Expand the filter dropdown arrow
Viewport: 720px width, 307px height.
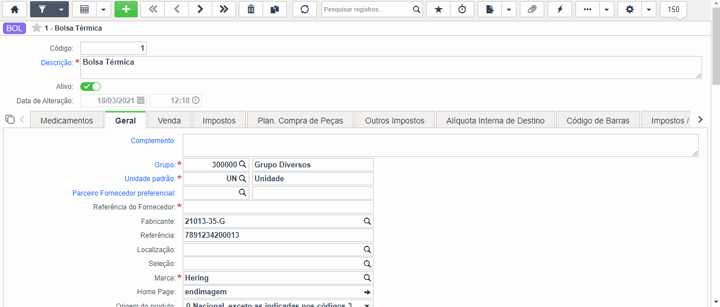tap(61, 9)
